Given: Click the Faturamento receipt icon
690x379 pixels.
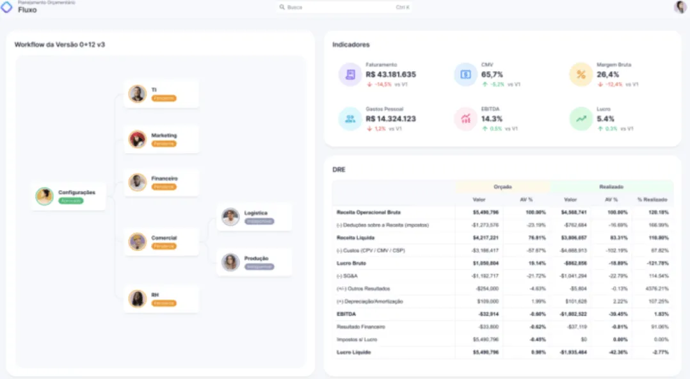Looking at the screenshot, I should tap(350, 74).
